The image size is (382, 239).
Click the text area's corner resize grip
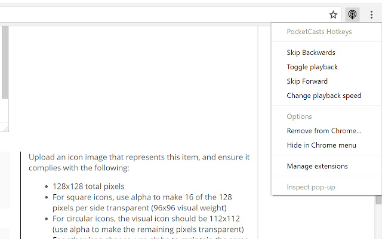click(x=5, y=129)
